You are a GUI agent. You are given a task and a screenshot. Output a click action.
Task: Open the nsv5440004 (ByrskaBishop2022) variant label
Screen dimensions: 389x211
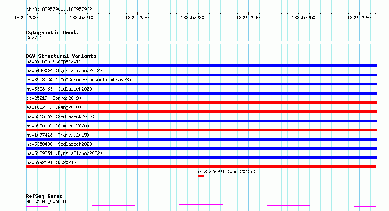(x=64, y=70)
